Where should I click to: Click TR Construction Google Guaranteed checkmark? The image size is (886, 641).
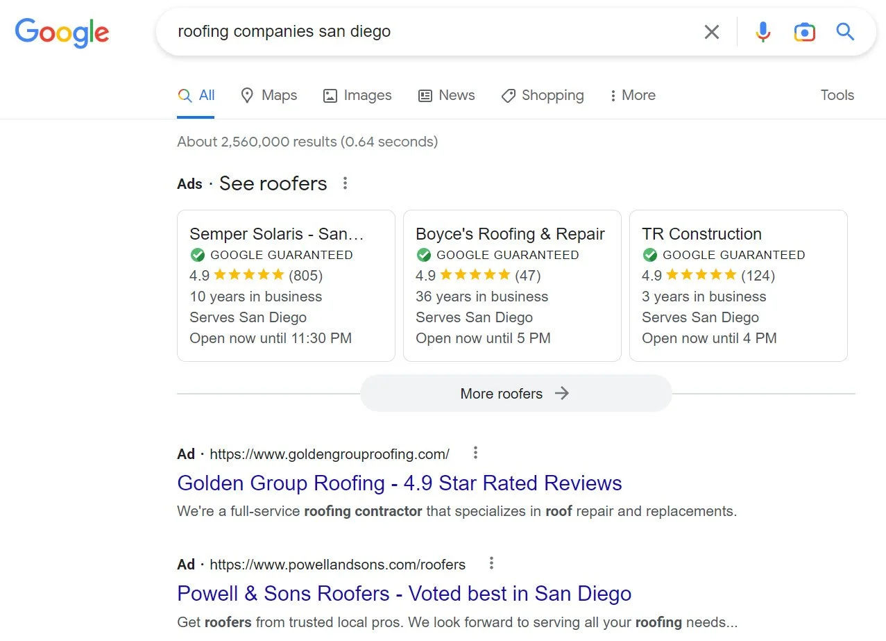point(649,255)
